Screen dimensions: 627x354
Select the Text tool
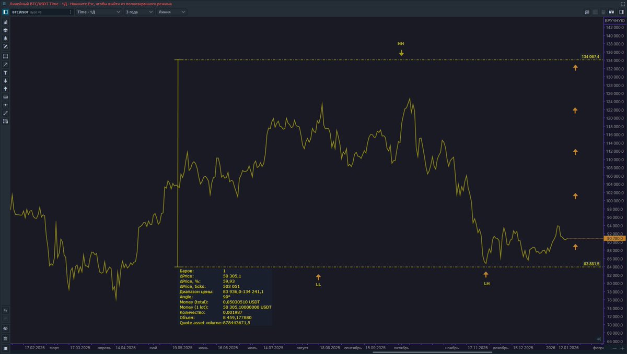tap(5, 72)
